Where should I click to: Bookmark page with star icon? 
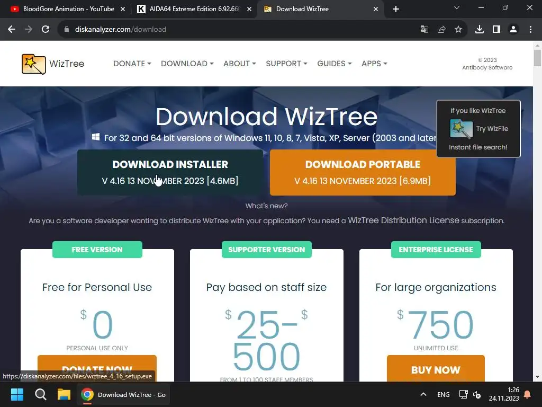tap(458, 30)
